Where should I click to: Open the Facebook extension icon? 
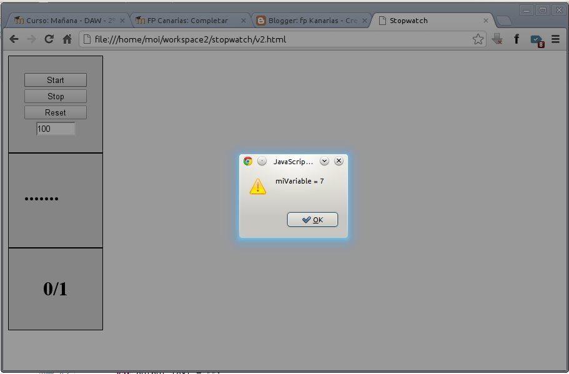[x=517, y=39]
